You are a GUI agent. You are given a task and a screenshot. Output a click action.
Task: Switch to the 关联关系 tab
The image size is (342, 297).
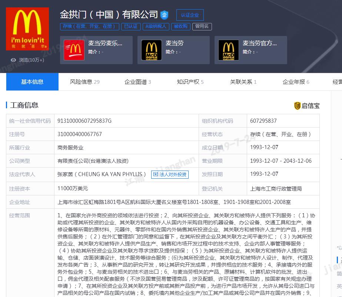tap(243, 82)
